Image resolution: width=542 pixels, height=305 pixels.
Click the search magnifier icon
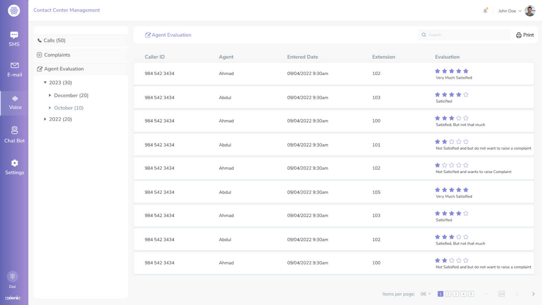coord(424,35)
